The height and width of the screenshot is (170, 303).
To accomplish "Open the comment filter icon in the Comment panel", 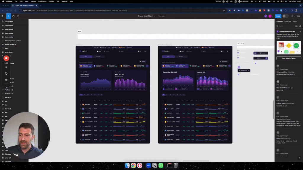I will (296, 26).
